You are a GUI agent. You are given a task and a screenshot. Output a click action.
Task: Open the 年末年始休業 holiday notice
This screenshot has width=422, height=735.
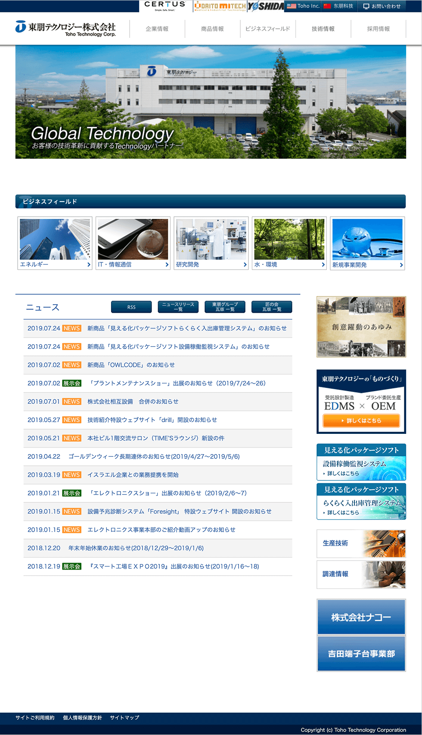[136, 548]
